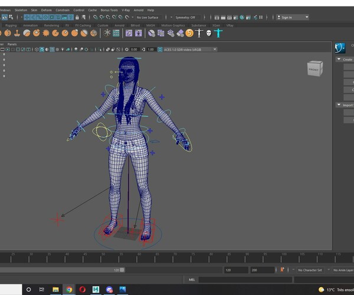Open dropdown arrow beside snap magnet icons
Screen dimensions: 354x295
[x=133, y=17]
